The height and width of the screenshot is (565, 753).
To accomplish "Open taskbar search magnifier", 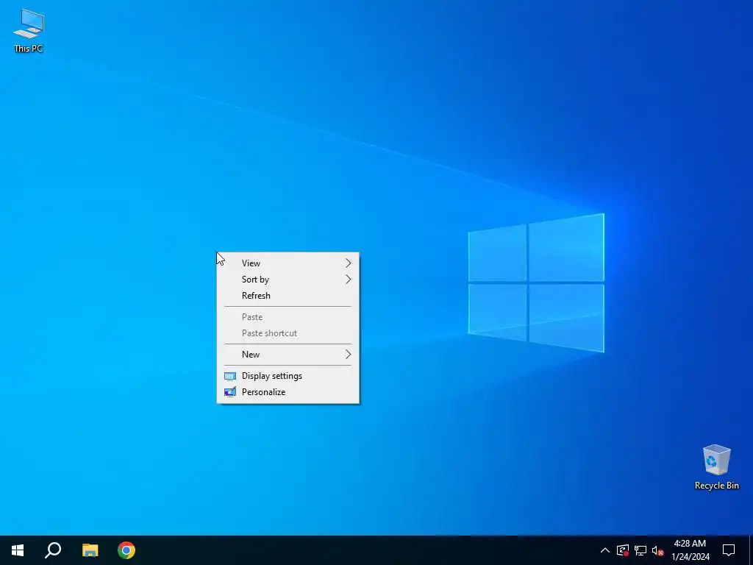I will pos(53,550).
